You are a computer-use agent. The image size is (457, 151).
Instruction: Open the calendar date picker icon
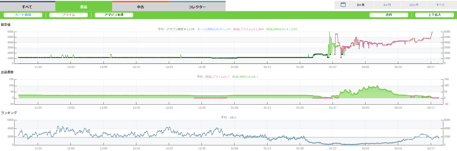(343, 5)
